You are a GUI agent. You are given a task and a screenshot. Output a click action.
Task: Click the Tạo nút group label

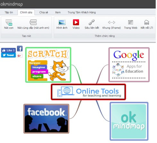26,36
